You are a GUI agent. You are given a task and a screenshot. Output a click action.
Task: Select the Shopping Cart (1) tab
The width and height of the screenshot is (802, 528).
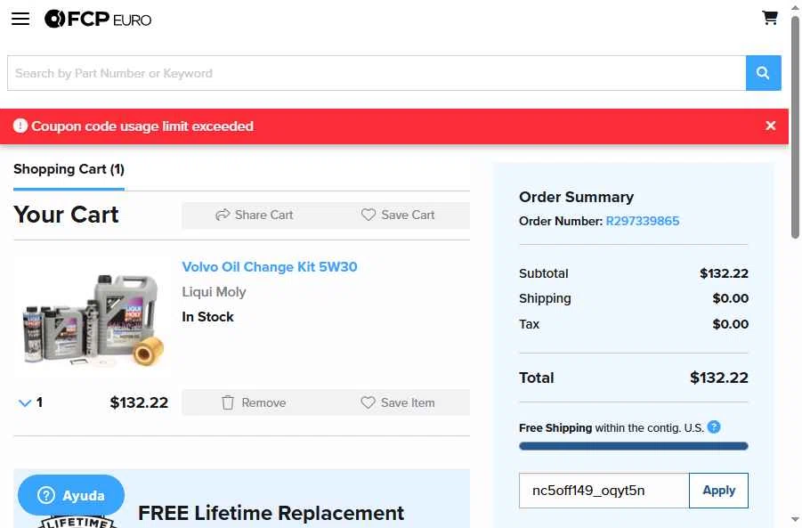(x=69, y=169)
